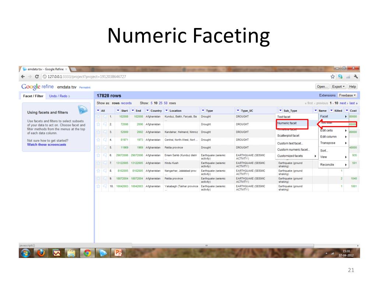Open the End column dropdown arrow

(133, 111)
